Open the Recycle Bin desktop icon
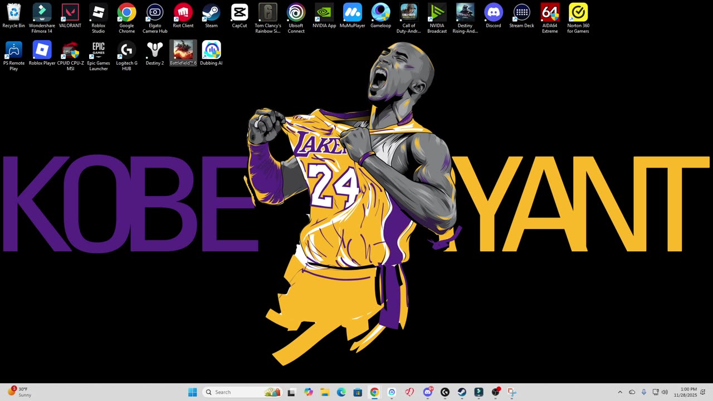The height and width of the screenshot is (401, 713). tap(13, 16)
